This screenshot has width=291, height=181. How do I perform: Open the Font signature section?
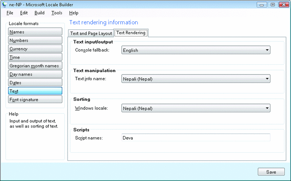[35, 99]
